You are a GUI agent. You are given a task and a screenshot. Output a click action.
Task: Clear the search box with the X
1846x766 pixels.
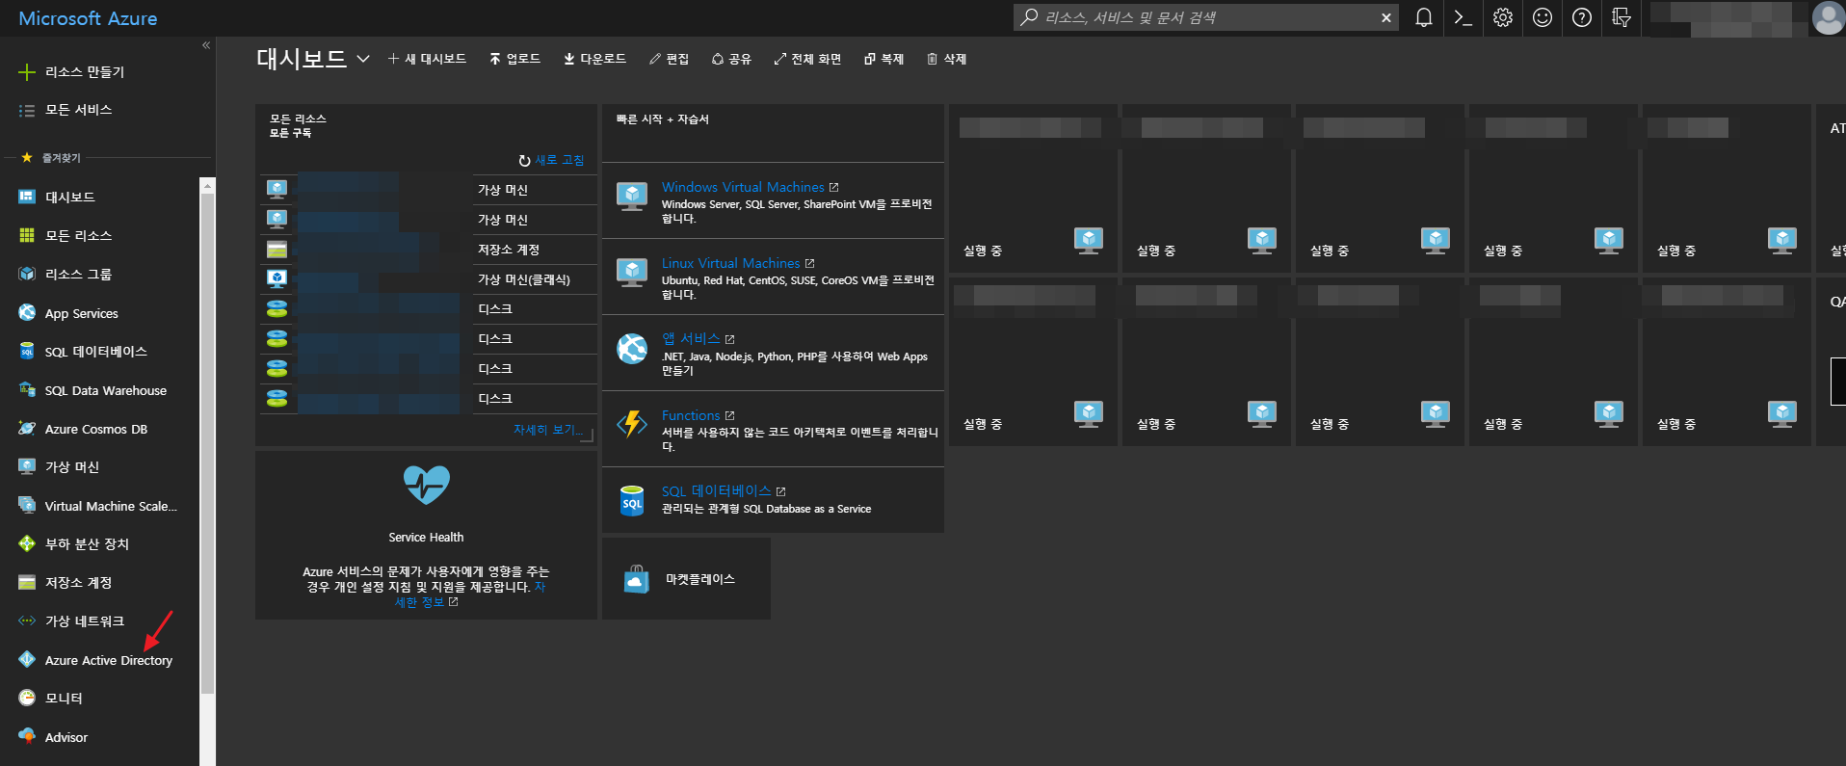pyautogui.click(x=1385, y=17)
